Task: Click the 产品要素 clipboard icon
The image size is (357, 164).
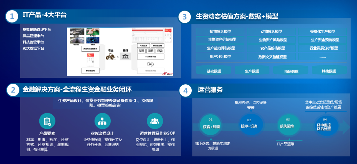Action: (x=47, y=121)
